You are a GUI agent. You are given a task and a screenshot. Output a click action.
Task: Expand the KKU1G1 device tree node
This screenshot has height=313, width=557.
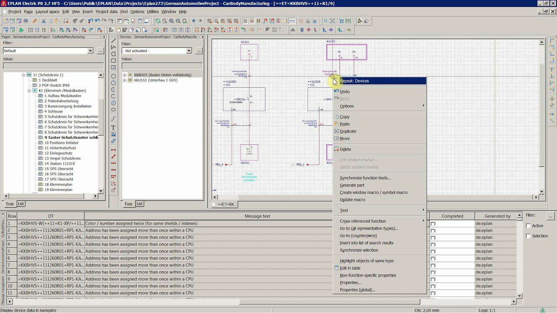click(124, 80)
